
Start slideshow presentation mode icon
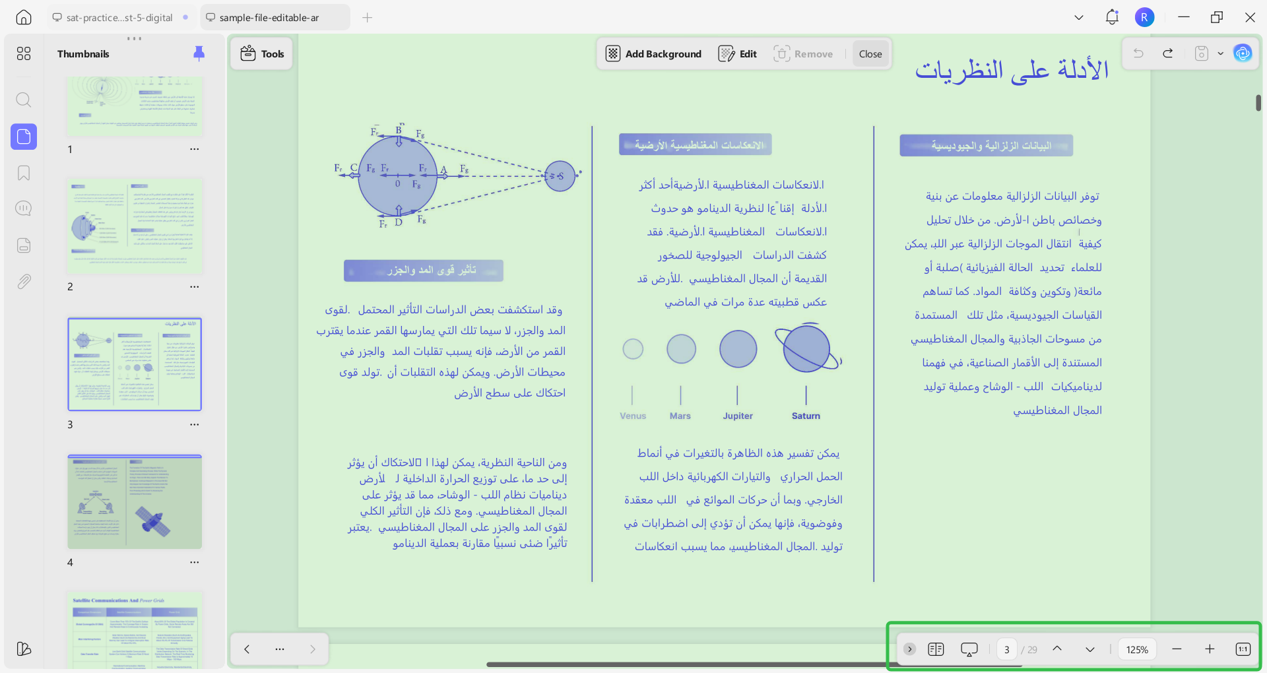click(969, 649)
